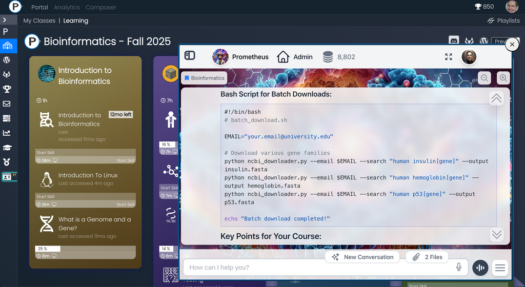The width and height of the screenshot is (525, 287).
Task: Open the Composer tab
Action: 101,7
